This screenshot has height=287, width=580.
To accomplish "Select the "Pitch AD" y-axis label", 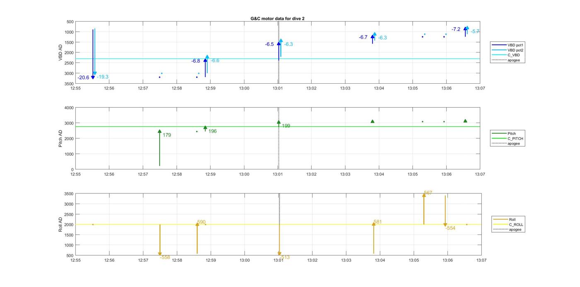I will pyautogui.click(x=60, y=138).
